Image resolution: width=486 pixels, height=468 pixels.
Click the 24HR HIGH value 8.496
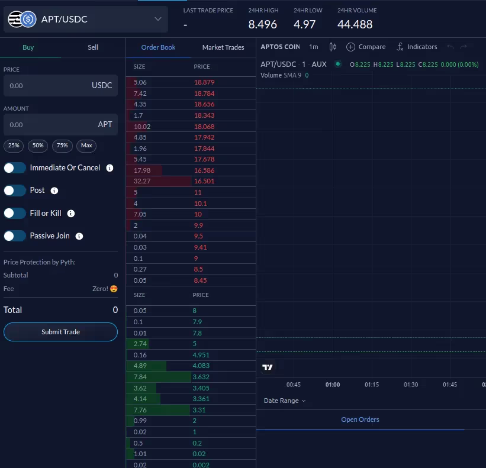pyautogui.click(x=262, y=24)
